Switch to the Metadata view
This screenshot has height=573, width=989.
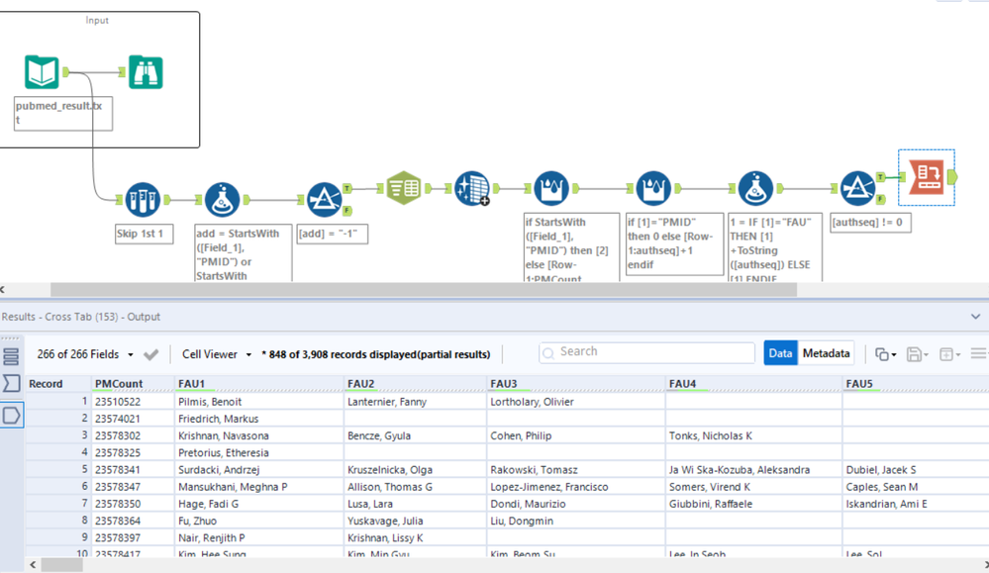(x=826, y=353)
